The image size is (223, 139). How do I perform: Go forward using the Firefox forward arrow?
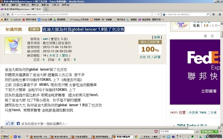click(x=8, y=14)
